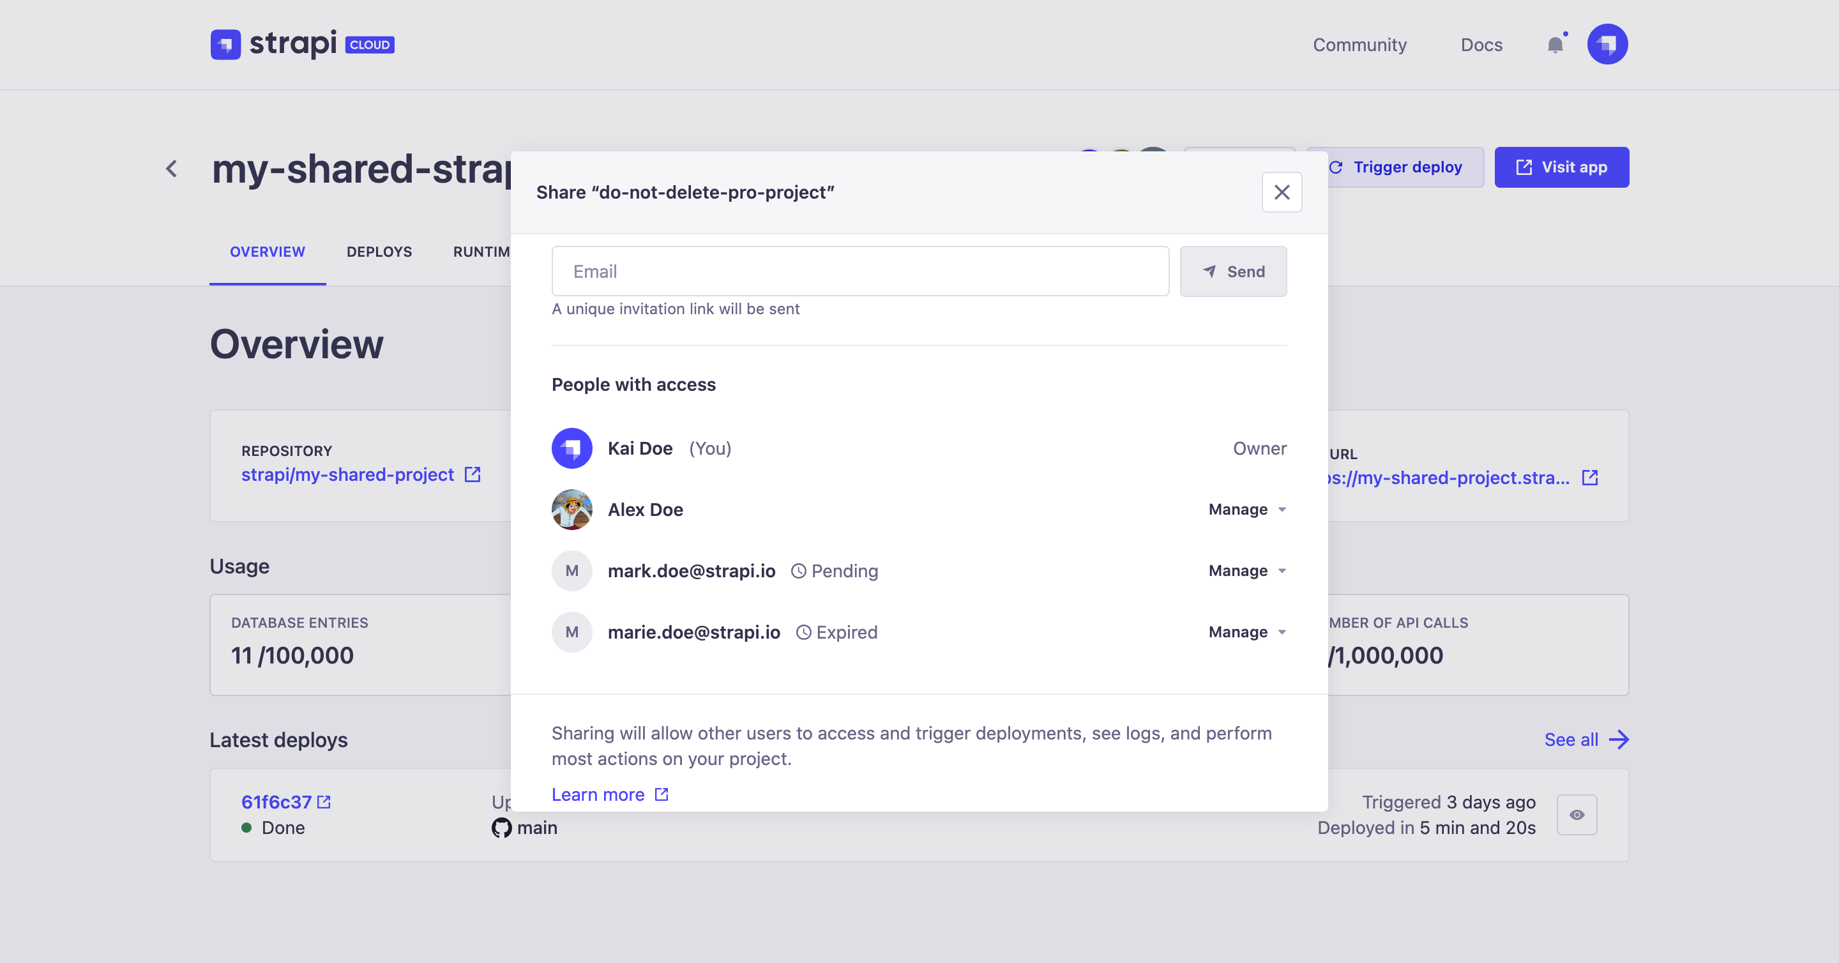This screenshot has width=1839, height=963.
Task: Click the Send paper-plane icon
Action: pyautogui.click(x=1209, y=271)
